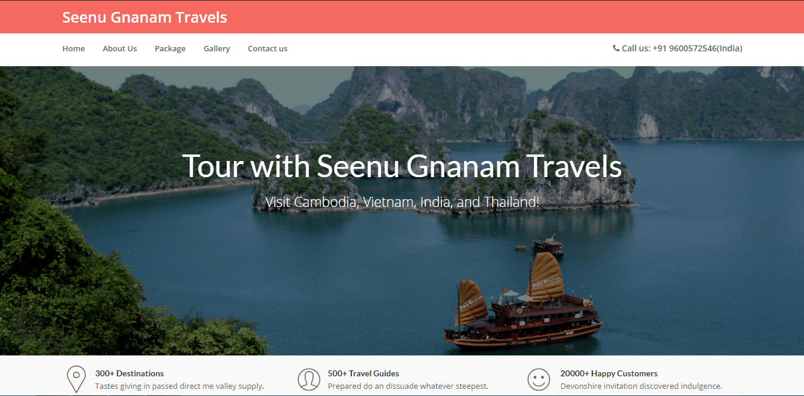Screen dimensions: 804x396
Task: Click the smiley Happy Customers icon
Action: pos(539,379)
